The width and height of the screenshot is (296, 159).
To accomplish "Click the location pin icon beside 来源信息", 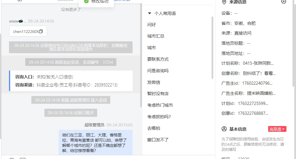I will tap(224, 2).
